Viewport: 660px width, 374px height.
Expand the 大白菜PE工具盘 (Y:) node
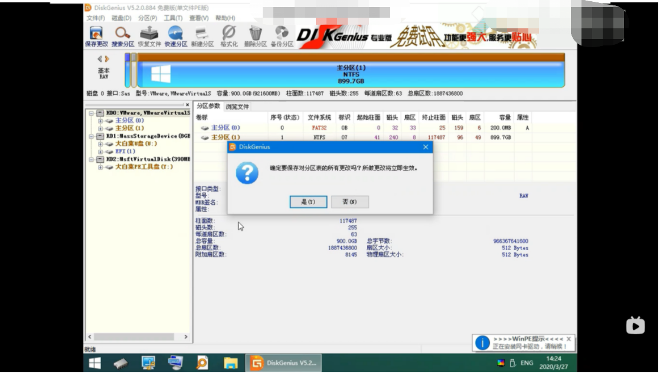100,167
